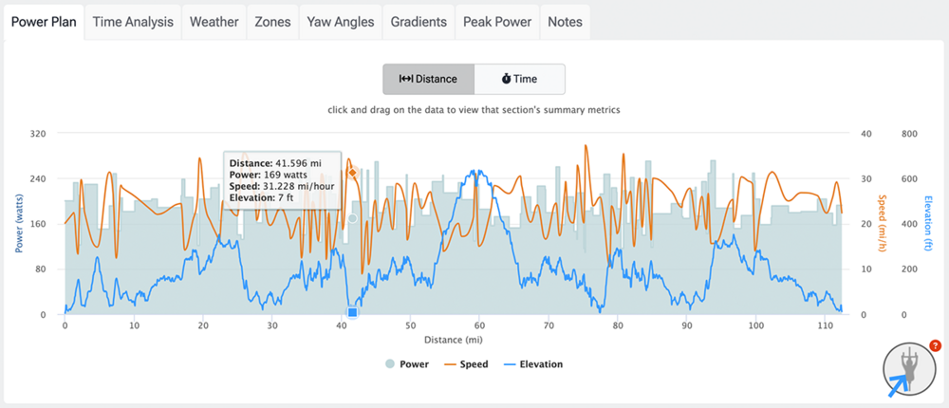Go to the Gradients tab
Viewport: 949px width, 408px height.
(419, 22)
